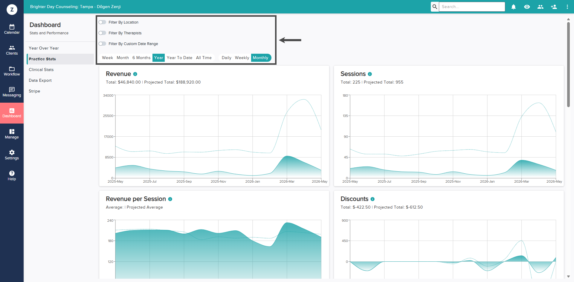Image resolution: width=574 pixels, height=282 pixels.
Task: Click the Sessions info icon
Action: [370, 74]
